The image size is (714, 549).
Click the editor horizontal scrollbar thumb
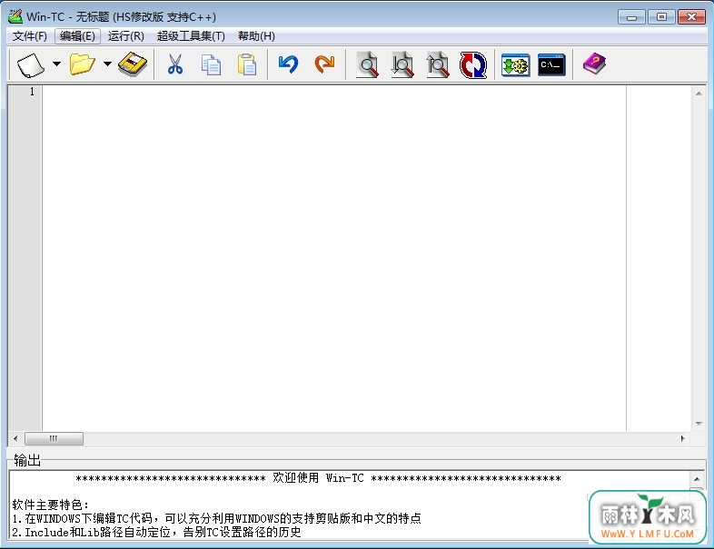pyautogui.click(x=54, y=438)
